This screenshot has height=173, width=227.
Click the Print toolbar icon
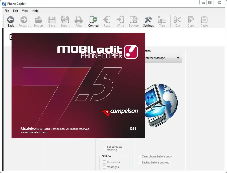point(79,20)
